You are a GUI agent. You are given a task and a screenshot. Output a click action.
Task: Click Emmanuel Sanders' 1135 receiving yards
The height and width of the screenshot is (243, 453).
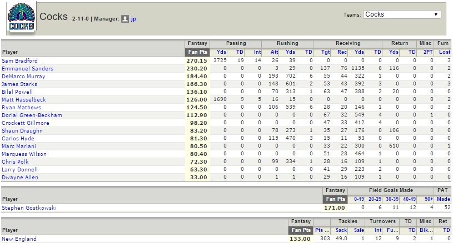pos(358,68)
